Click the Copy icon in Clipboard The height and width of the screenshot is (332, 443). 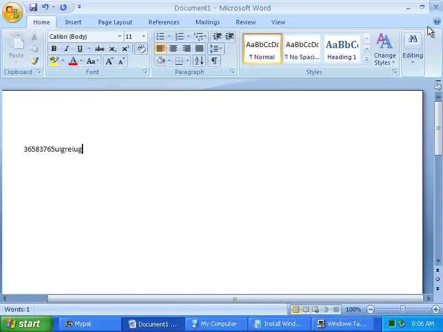pos(34,49)
